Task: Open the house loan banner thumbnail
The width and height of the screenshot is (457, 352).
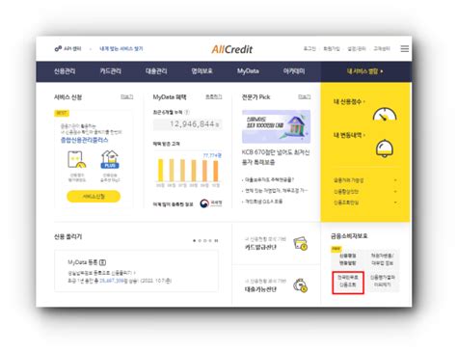Action: point(276,126)
